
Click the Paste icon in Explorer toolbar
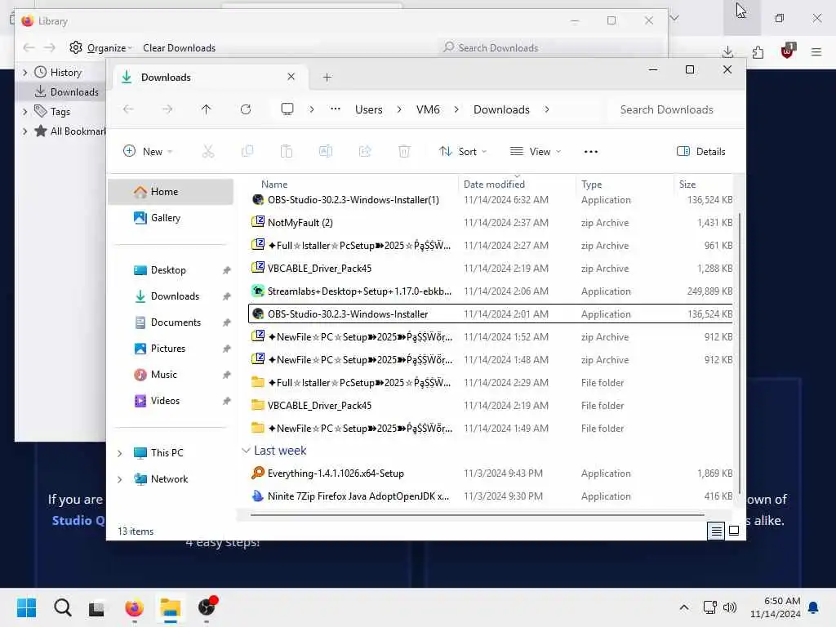(x=287, y=151)
